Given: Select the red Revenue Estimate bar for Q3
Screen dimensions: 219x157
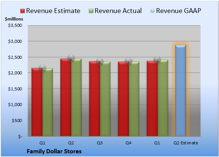Looking at the screenshot, I should click(x=95, y=99).
